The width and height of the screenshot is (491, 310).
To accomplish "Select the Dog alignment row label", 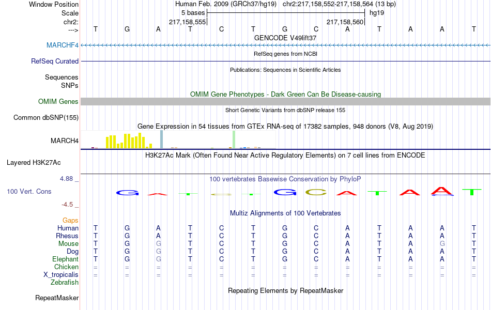I will (73, 252).
